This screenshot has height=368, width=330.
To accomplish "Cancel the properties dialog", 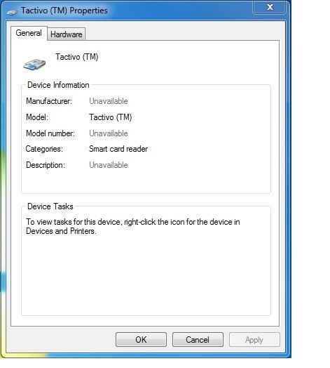I will [x=198, y=340].
